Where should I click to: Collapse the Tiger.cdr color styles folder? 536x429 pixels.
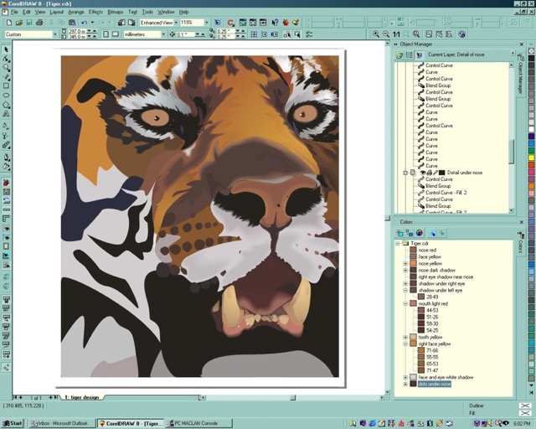click(398, 243)
